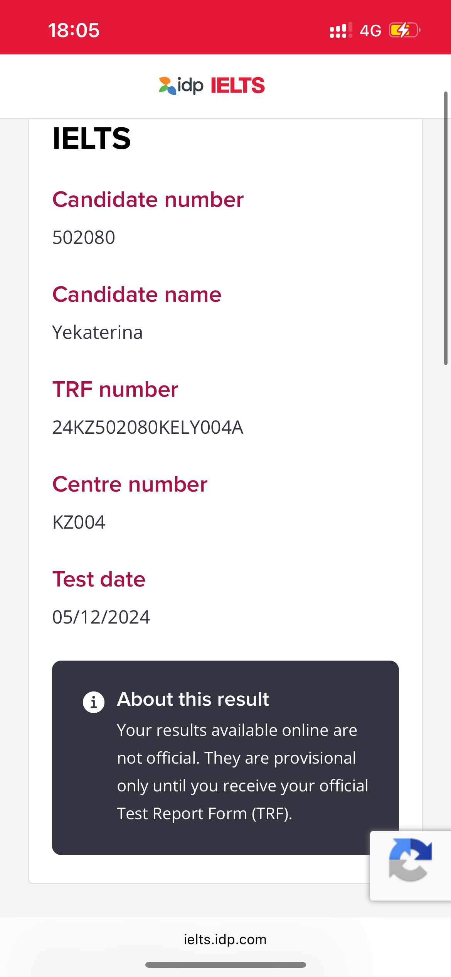
Task: Tap the 4G network indicator
Action: point(370,30)
